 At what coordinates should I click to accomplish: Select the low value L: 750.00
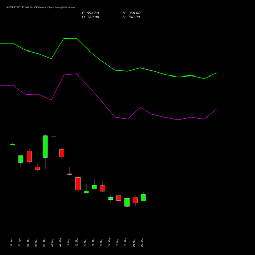pos(131,17)
